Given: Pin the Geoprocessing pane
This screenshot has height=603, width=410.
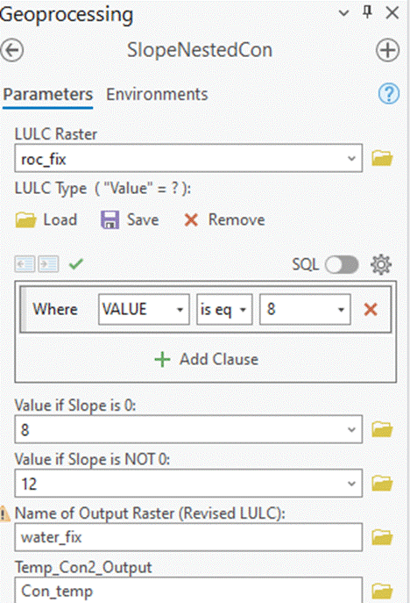Looking at the screenshot, I should click(x=367, y=12).
